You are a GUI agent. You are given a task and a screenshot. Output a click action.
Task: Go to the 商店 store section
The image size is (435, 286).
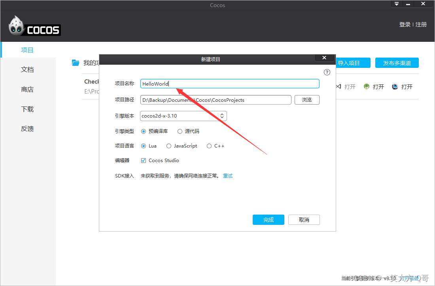coord(27,89)
